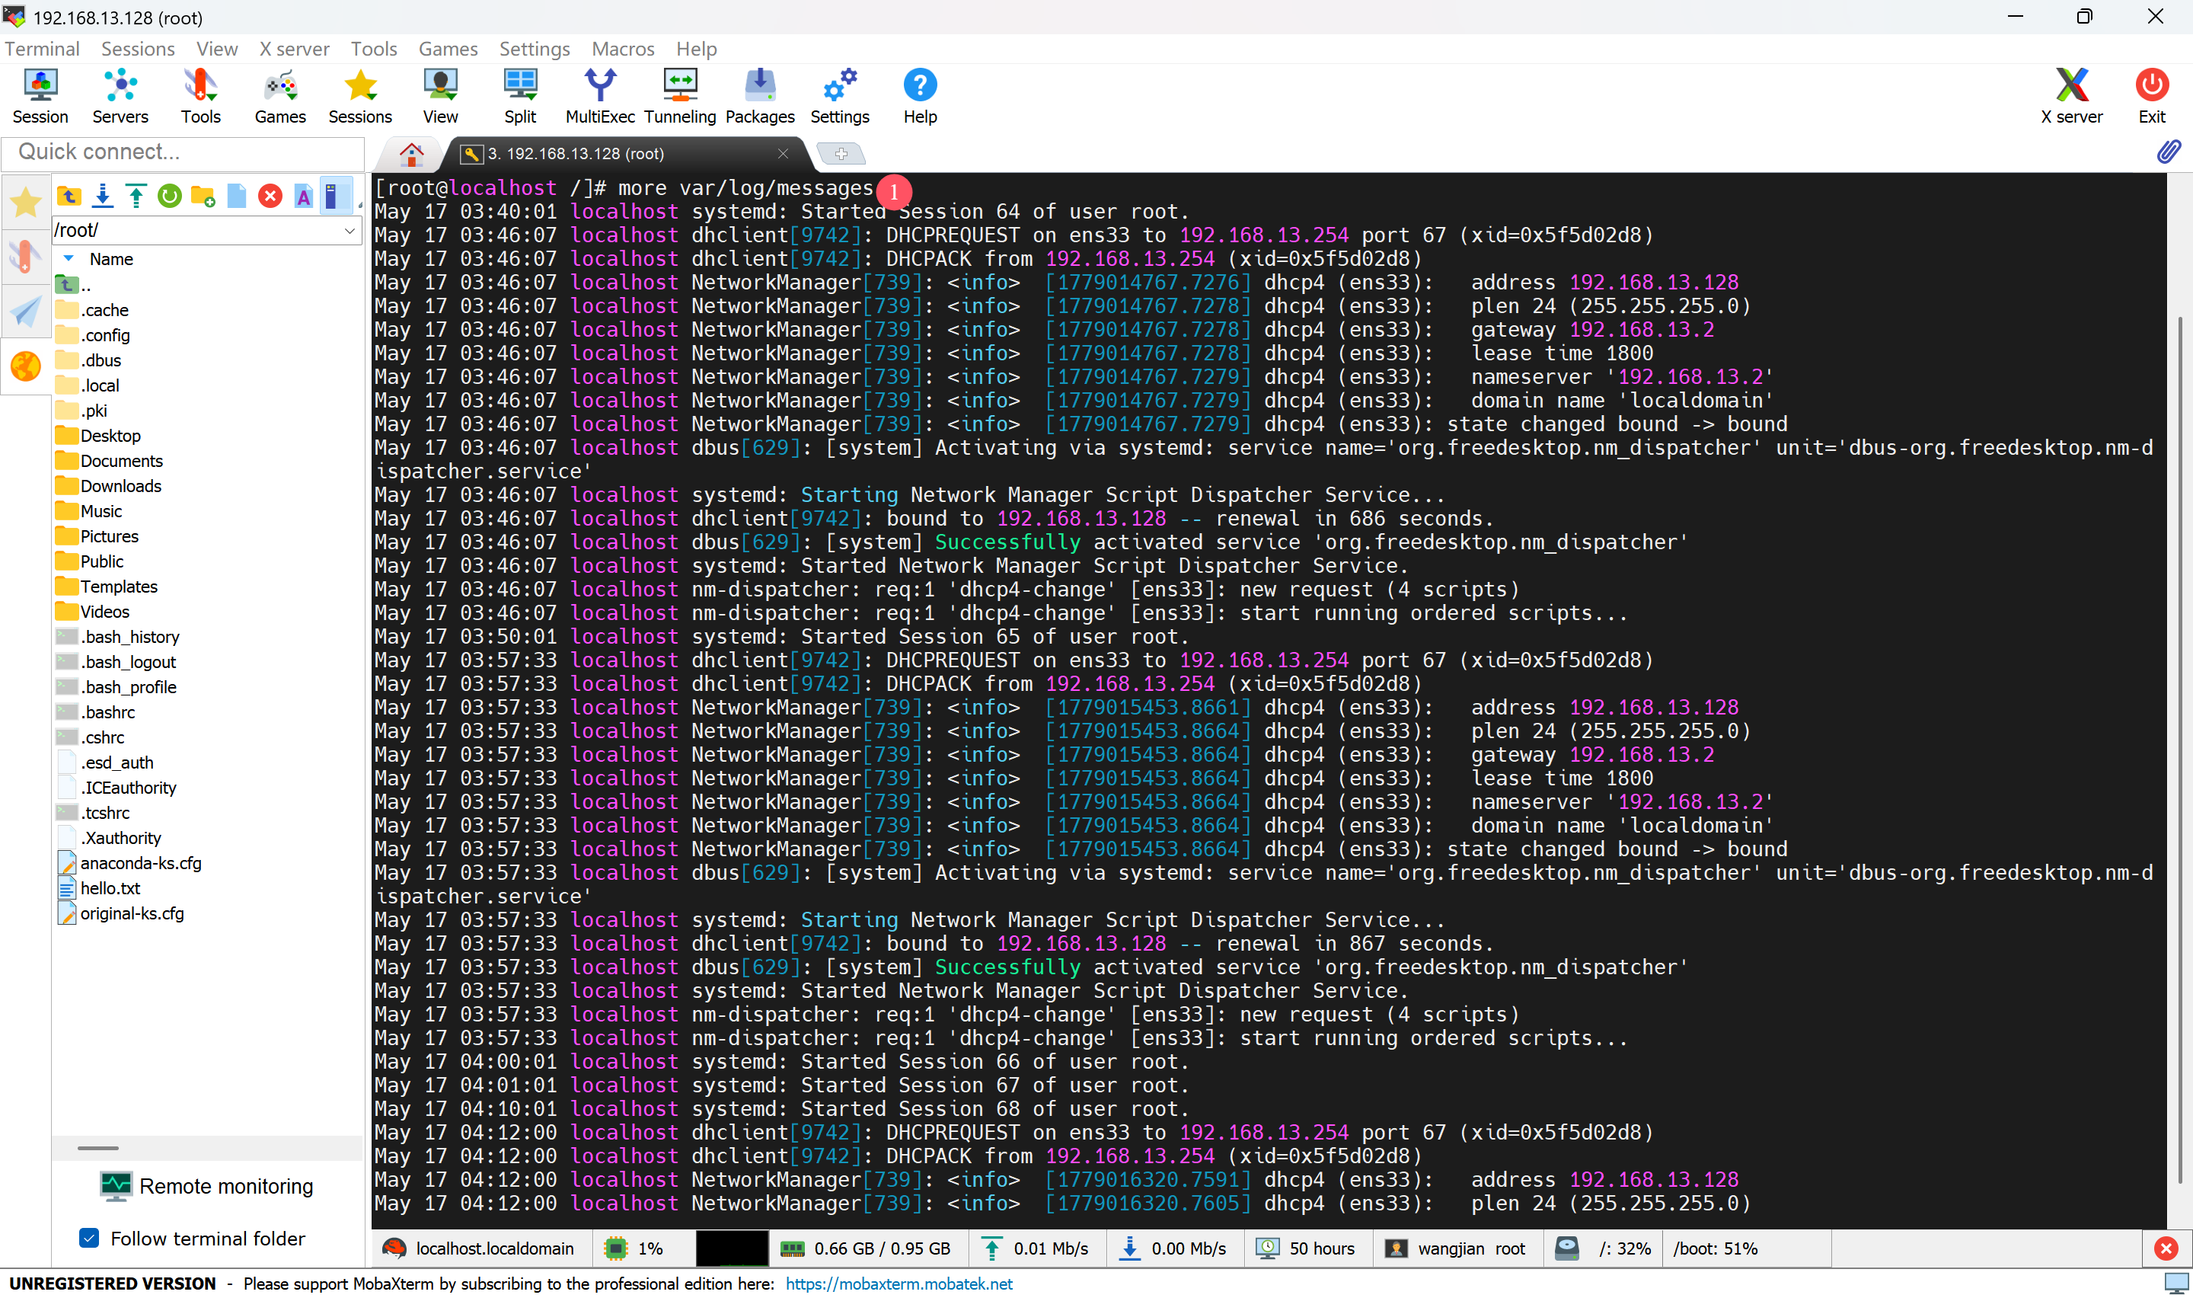Click the red close icon in status bar

coord(2166,1248)
